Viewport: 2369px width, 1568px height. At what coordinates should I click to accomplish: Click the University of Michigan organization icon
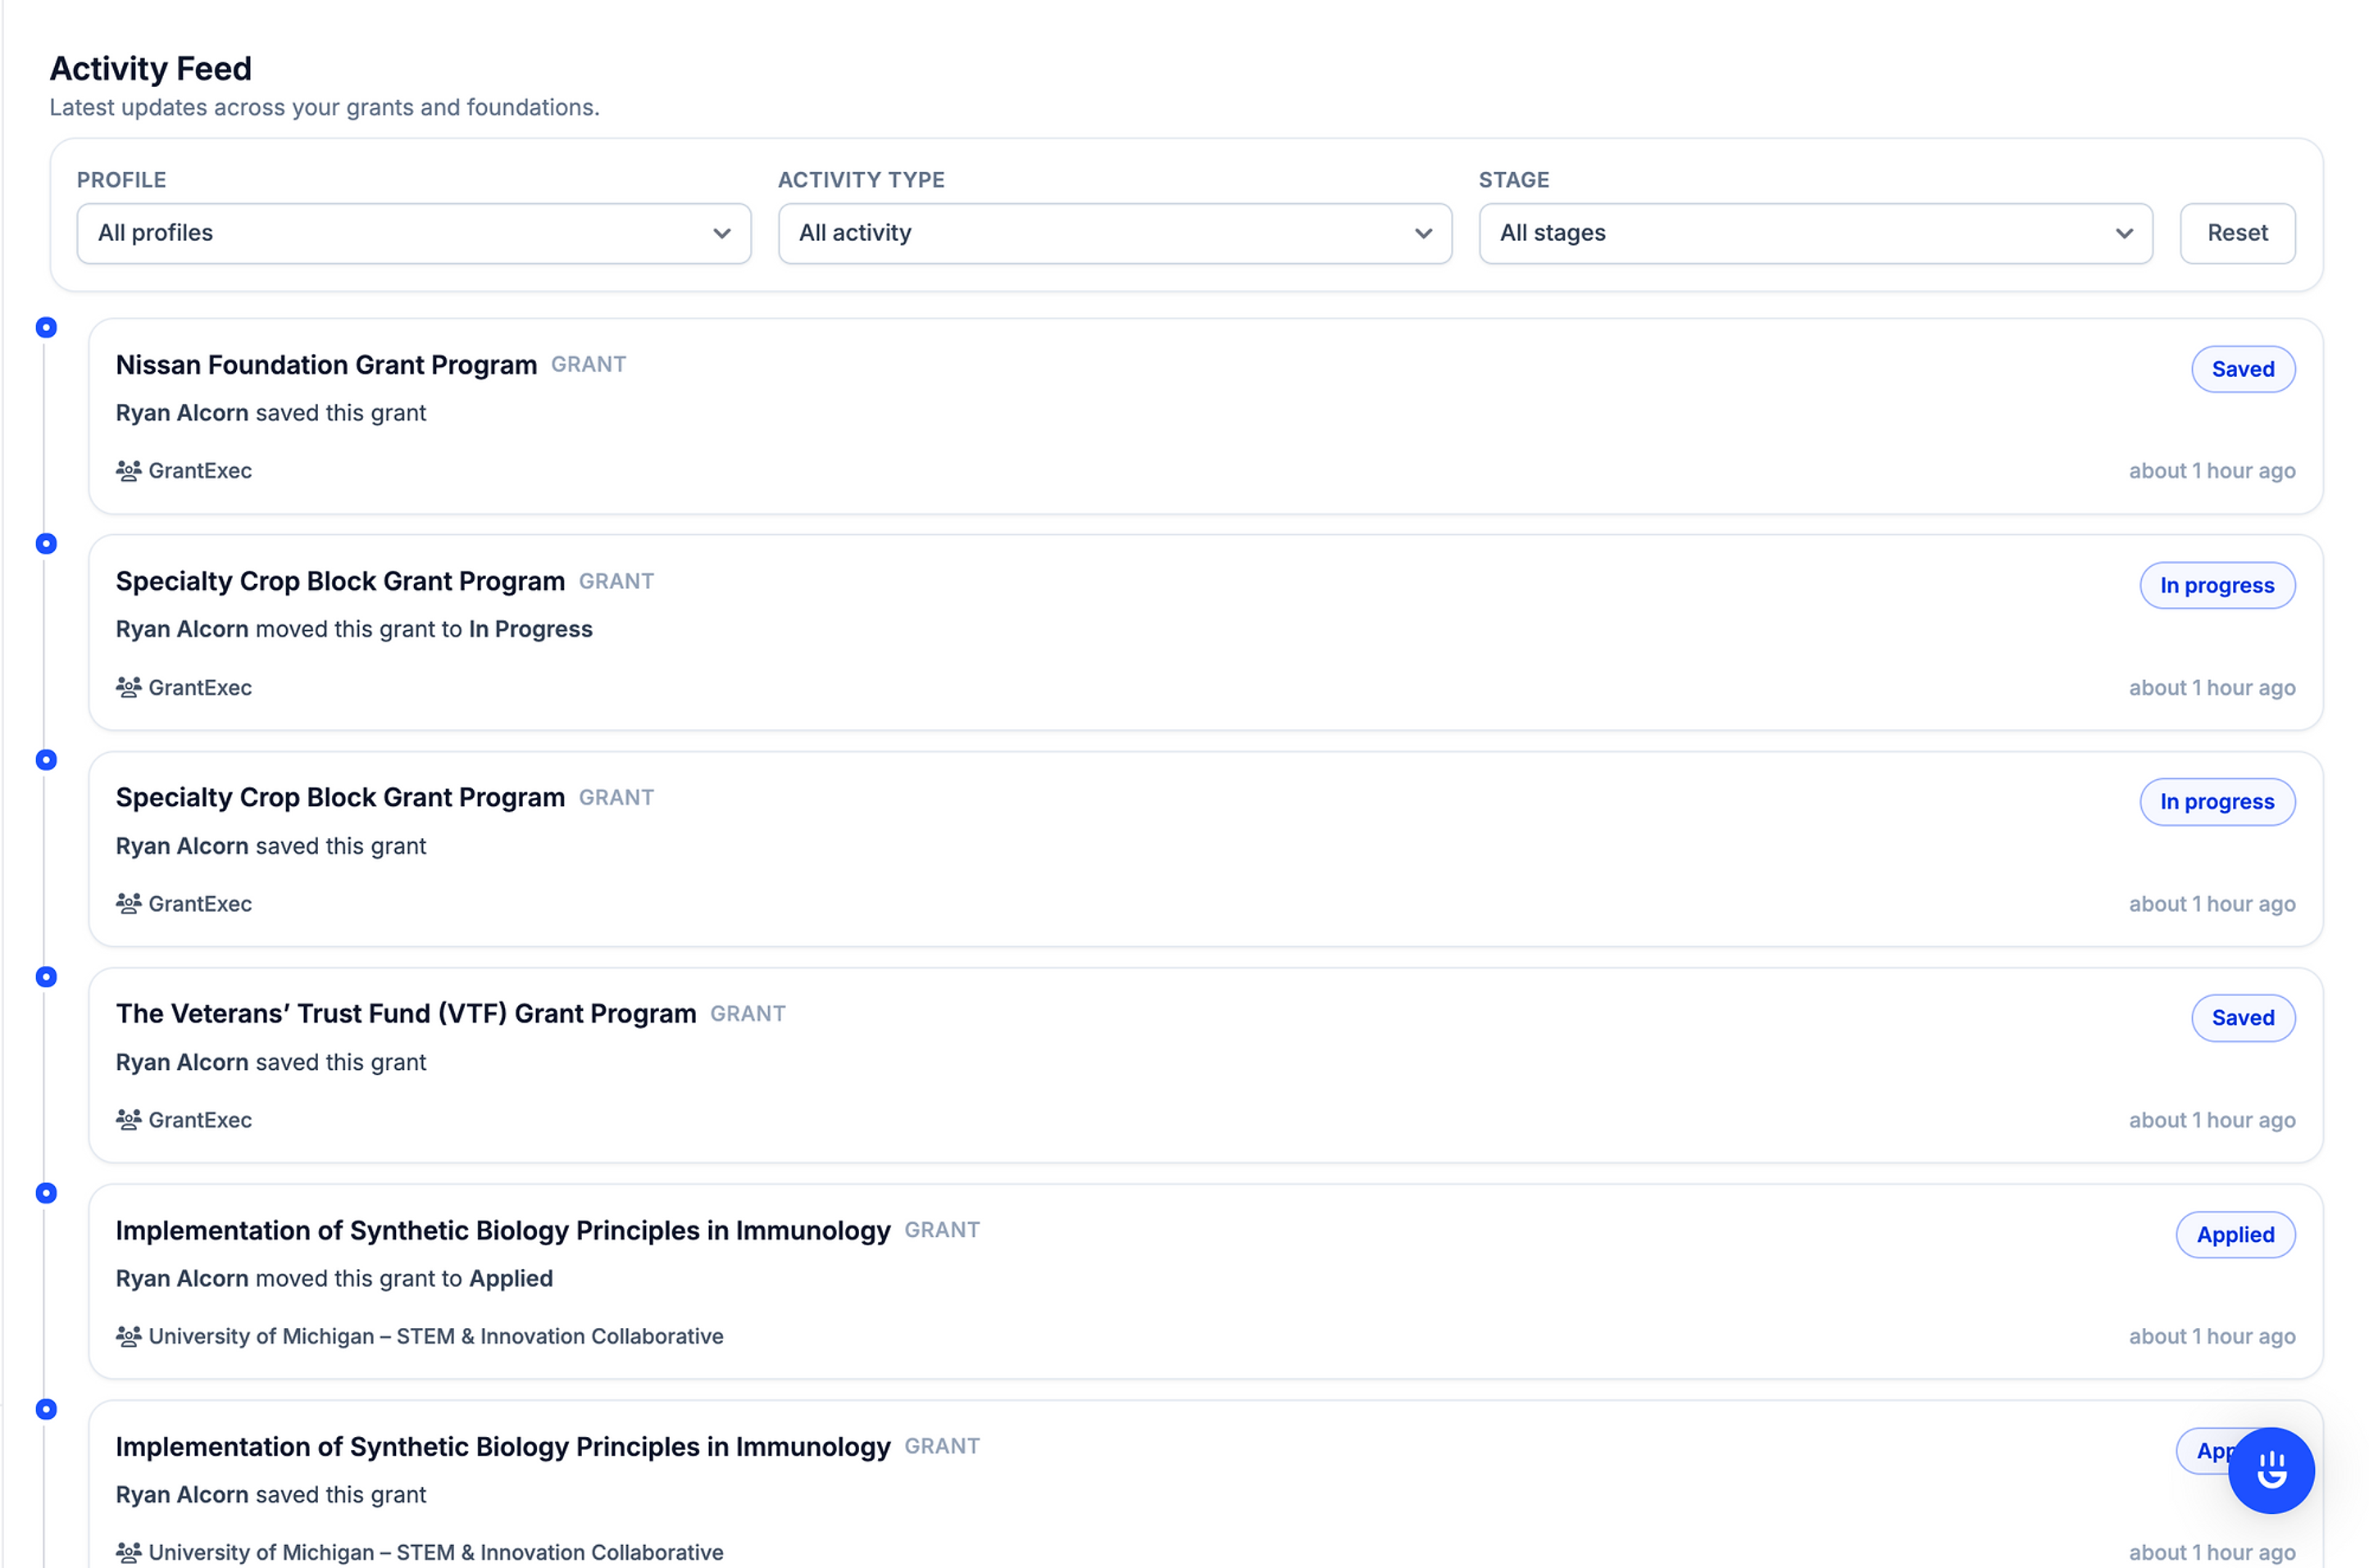coord(129,1335)
